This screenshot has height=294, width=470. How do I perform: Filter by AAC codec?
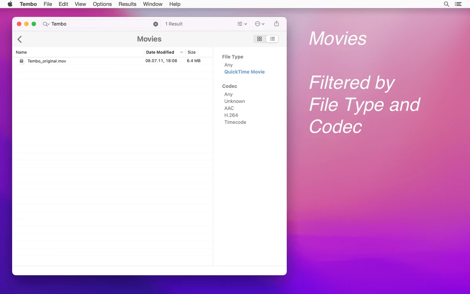point(229,108)
